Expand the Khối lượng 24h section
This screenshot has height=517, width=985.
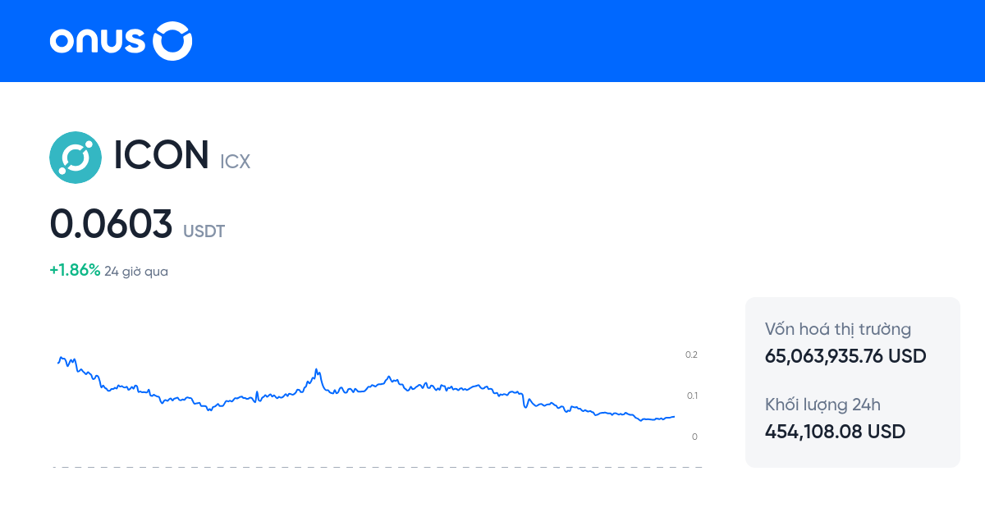822,405
